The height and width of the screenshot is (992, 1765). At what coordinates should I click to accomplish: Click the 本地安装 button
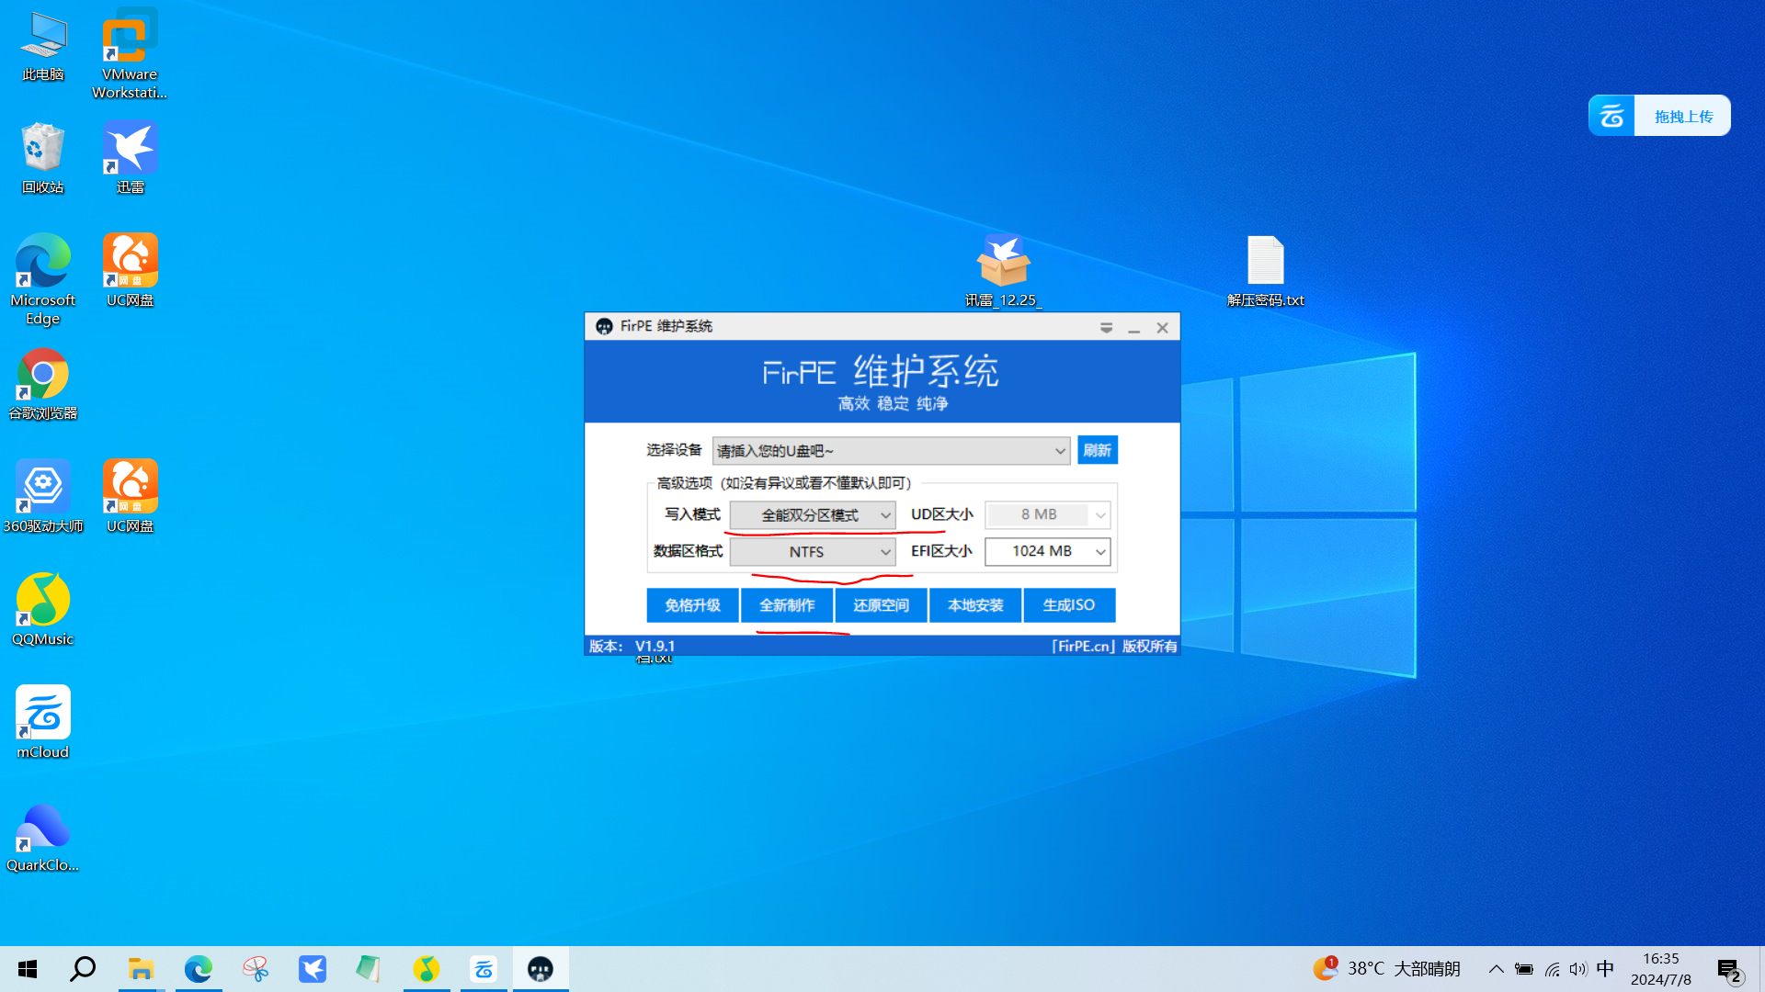(x=974, y=605)
